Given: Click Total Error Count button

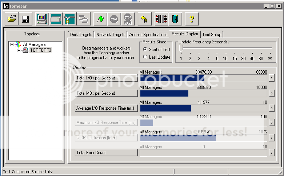Looking at the screenshot, I should 106,153.
